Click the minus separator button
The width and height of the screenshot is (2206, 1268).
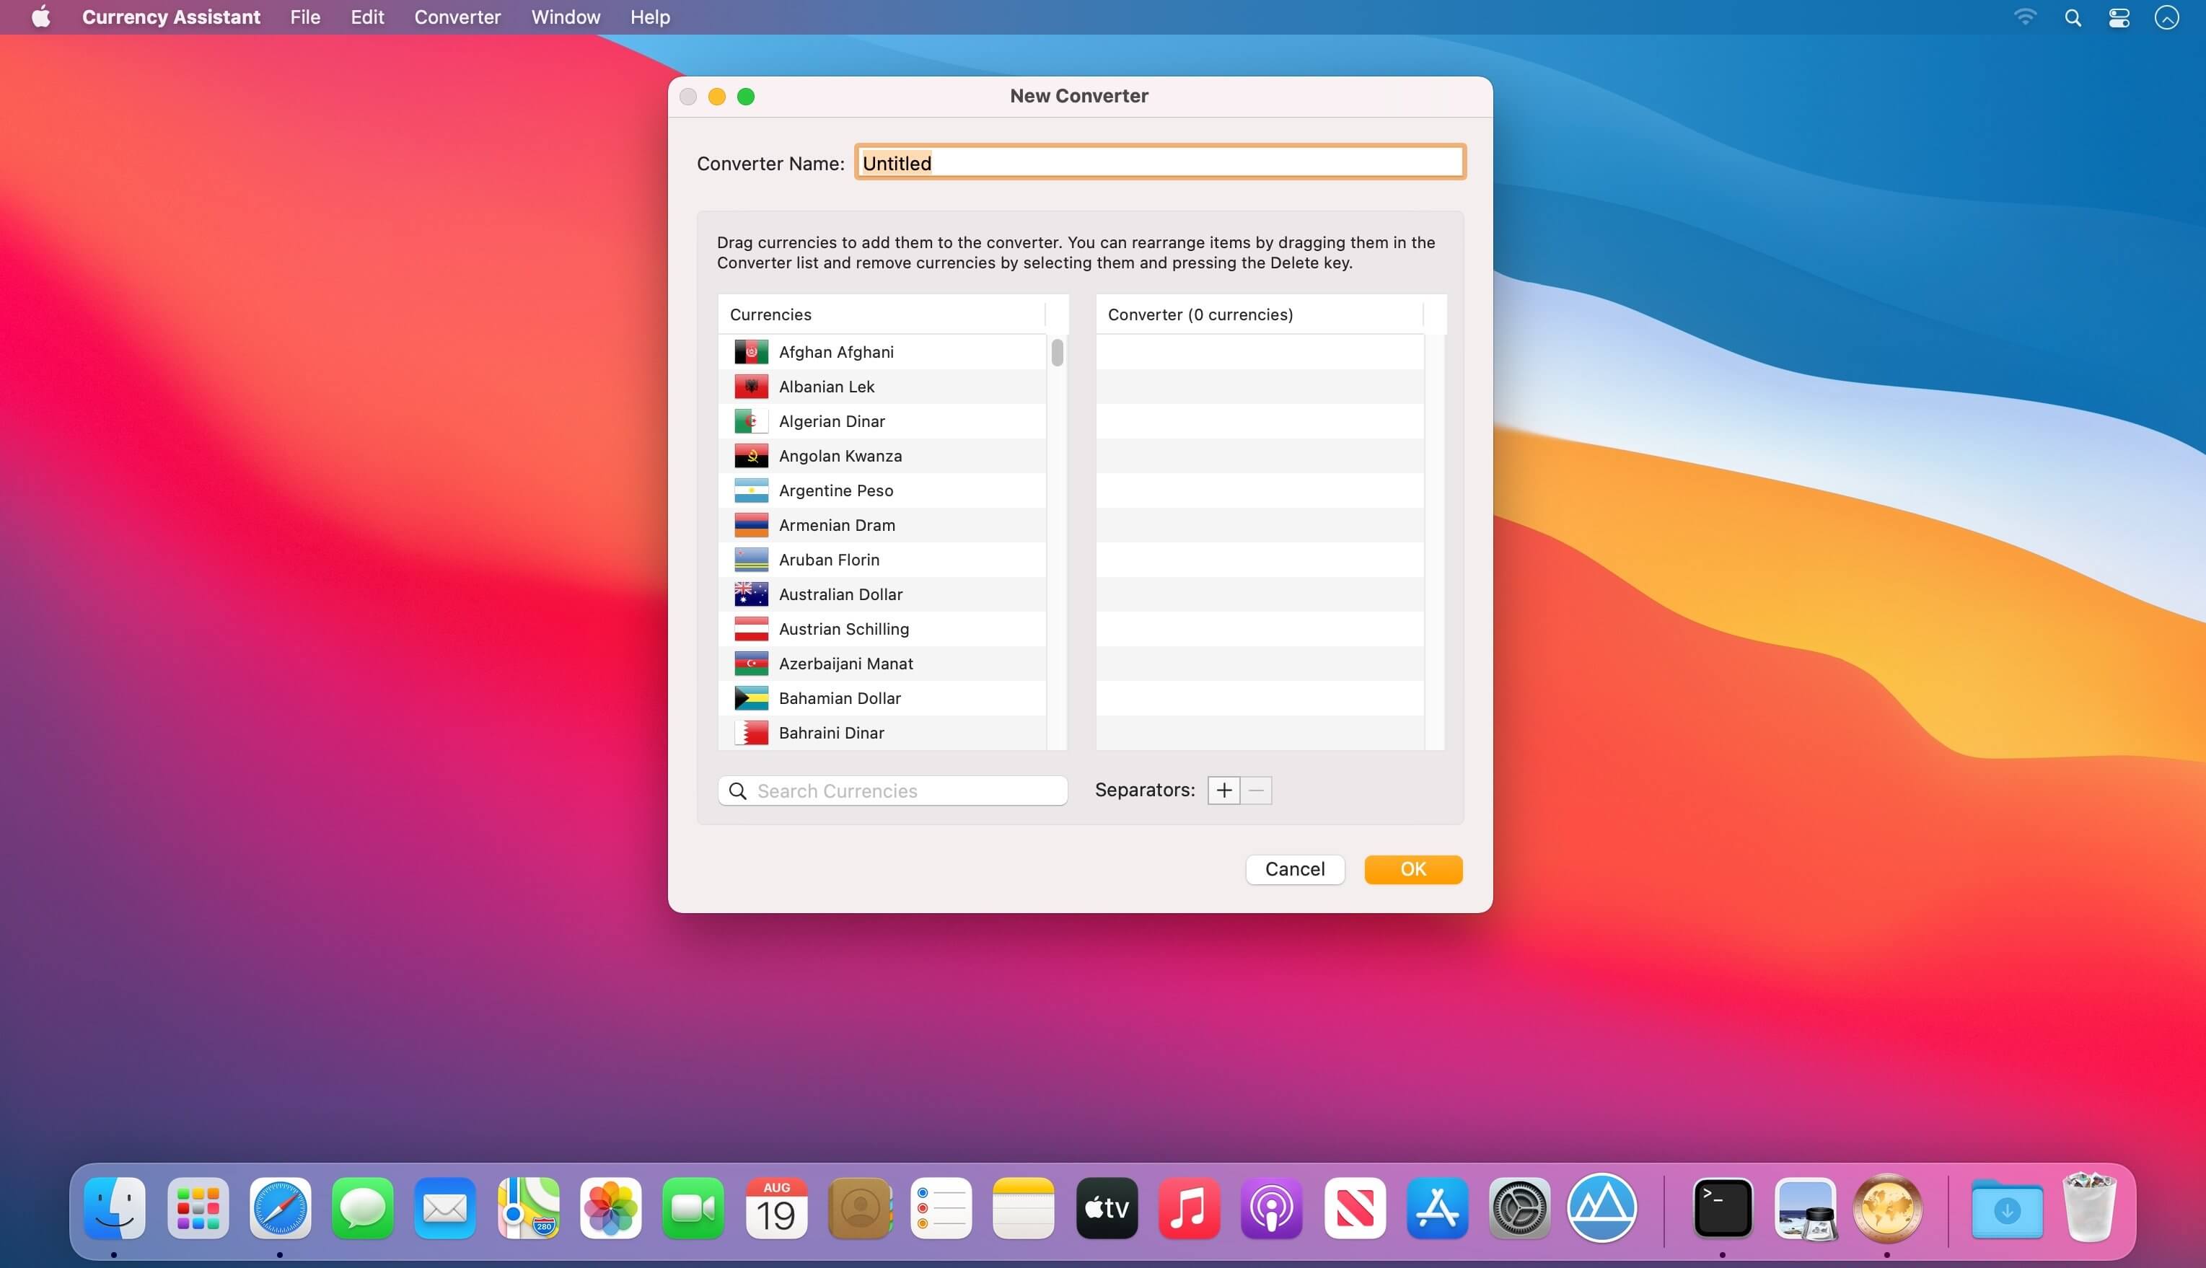click(x=1256, y=790)
